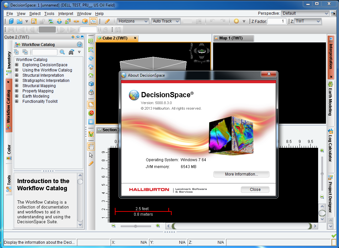Click the box with down arrow icon
This screenshot has width=339, height=248.
point(91,92)
